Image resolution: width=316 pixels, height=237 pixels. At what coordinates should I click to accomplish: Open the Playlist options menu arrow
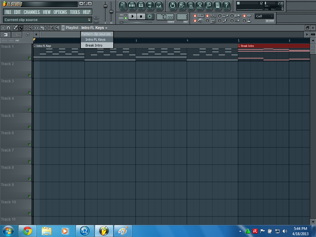3,28
